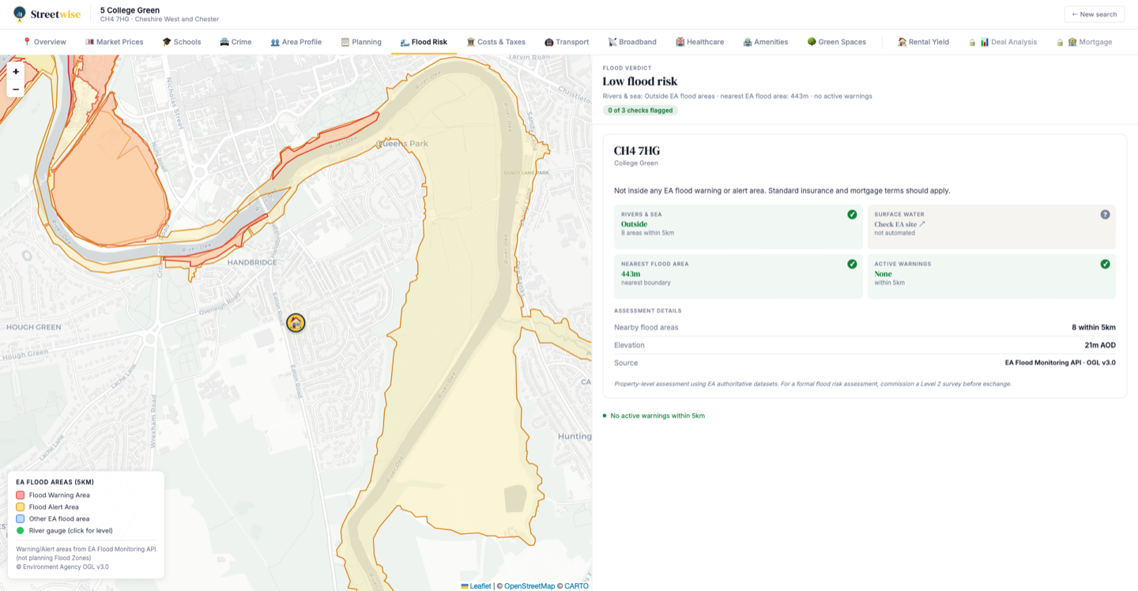Viewport: 1138px width, 591px height.
Task: Click the 'EA FLOOD AREAS (5KM)' legend title
Action: click(55, 482)
